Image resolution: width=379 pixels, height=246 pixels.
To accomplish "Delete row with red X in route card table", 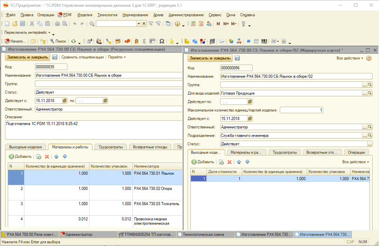I will (229, 162).
